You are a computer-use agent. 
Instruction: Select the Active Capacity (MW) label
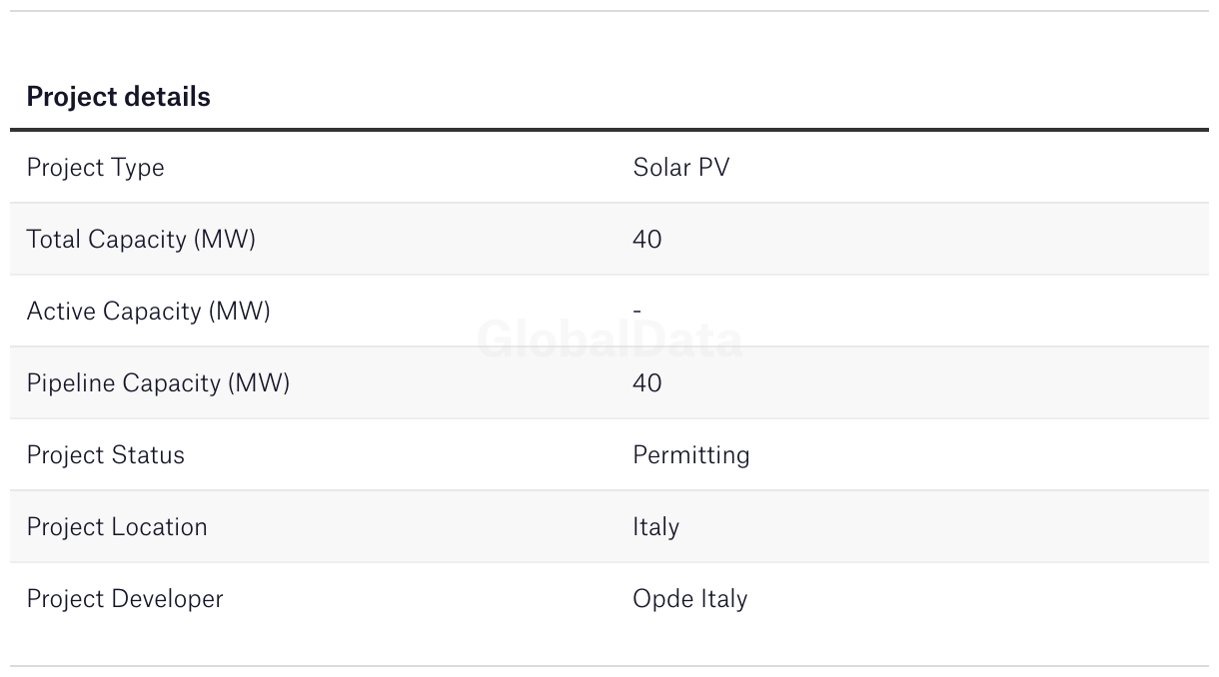tap(148, 312)
